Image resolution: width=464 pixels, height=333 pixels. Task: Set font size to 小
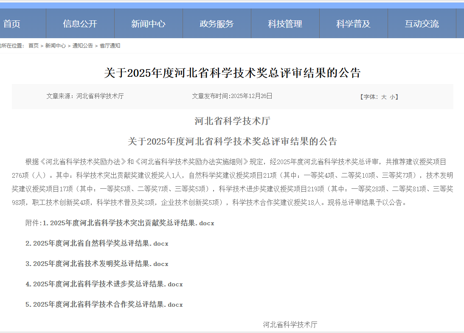tap(392, 97)
